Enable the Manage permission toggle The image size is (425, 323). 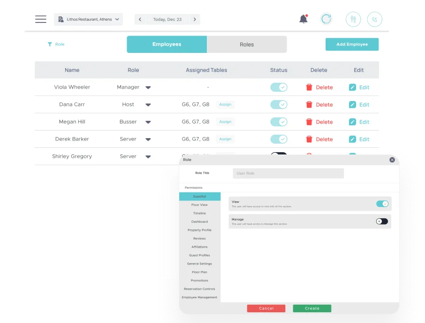[382, 221]
